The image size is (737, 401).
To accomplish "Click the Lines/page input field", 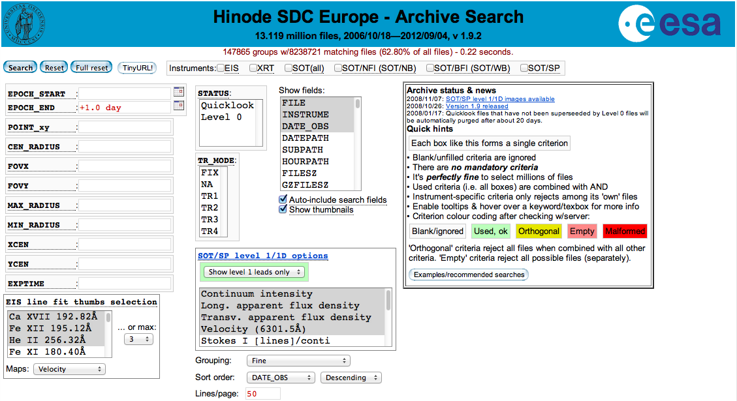I will [262, 394].
